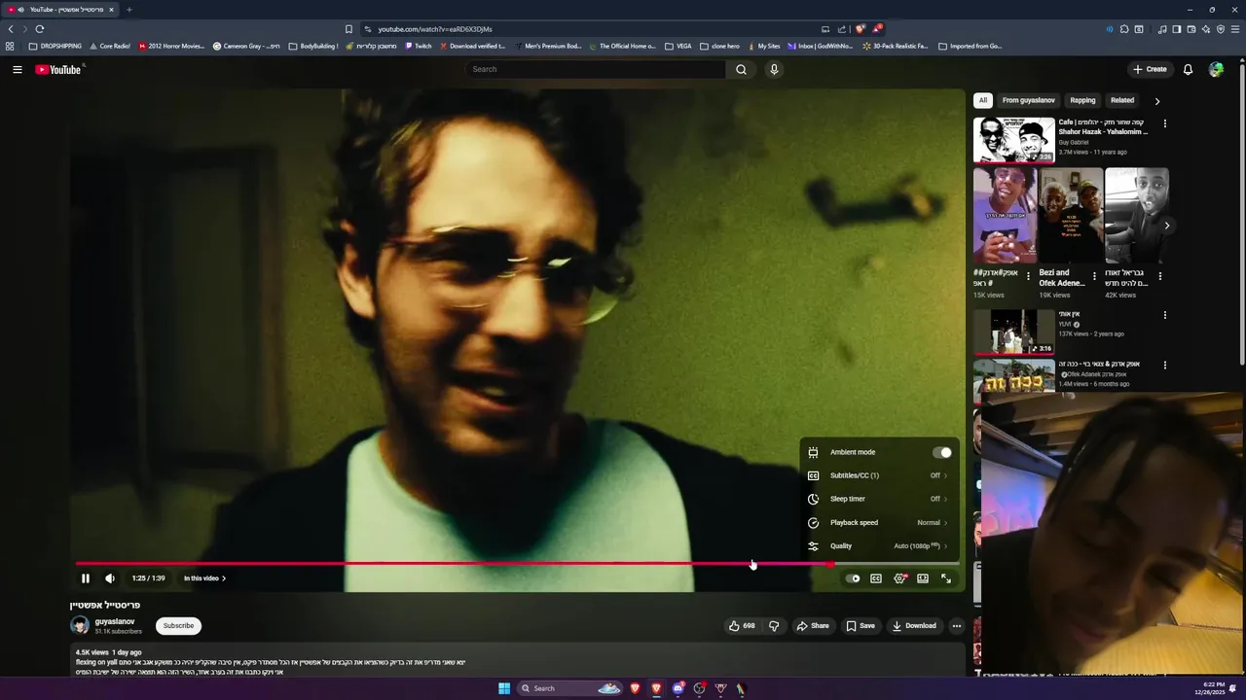The width and height of the screenshot is (1246, 700).
Task: Open options for Cafe Shahor Hazak video
Action: click(1164, 124)
